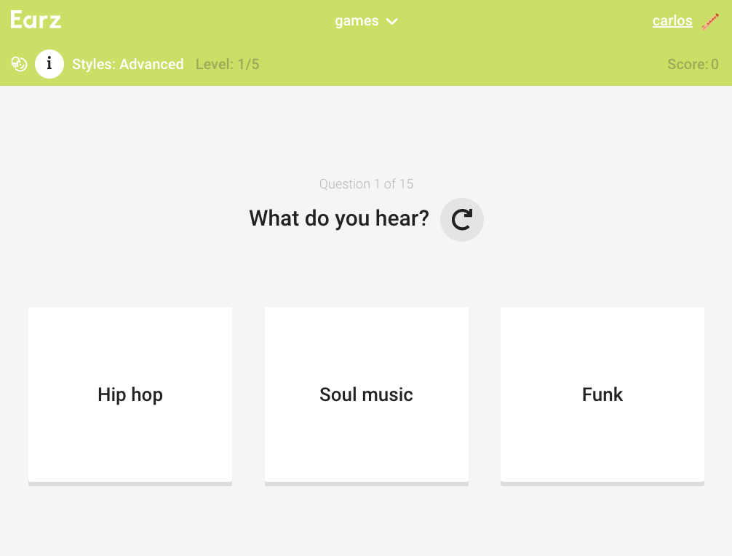
Task: Click the flute avatar icon
Action: [x=710, y=21]
